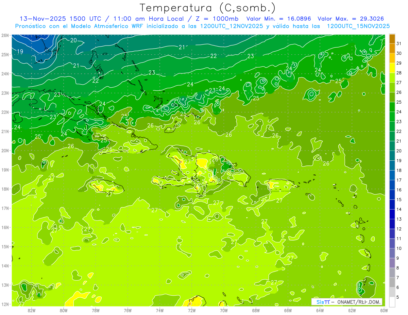
Task: Click the '74W' longitude axis label
Action: pos(160,310)
